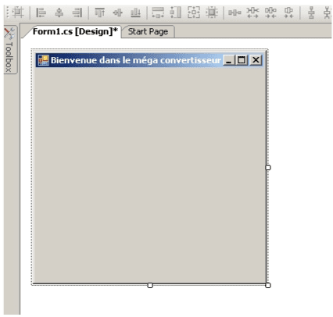
Task: Choose the Align Bottoms icon
Action: [x=136, y=12]
